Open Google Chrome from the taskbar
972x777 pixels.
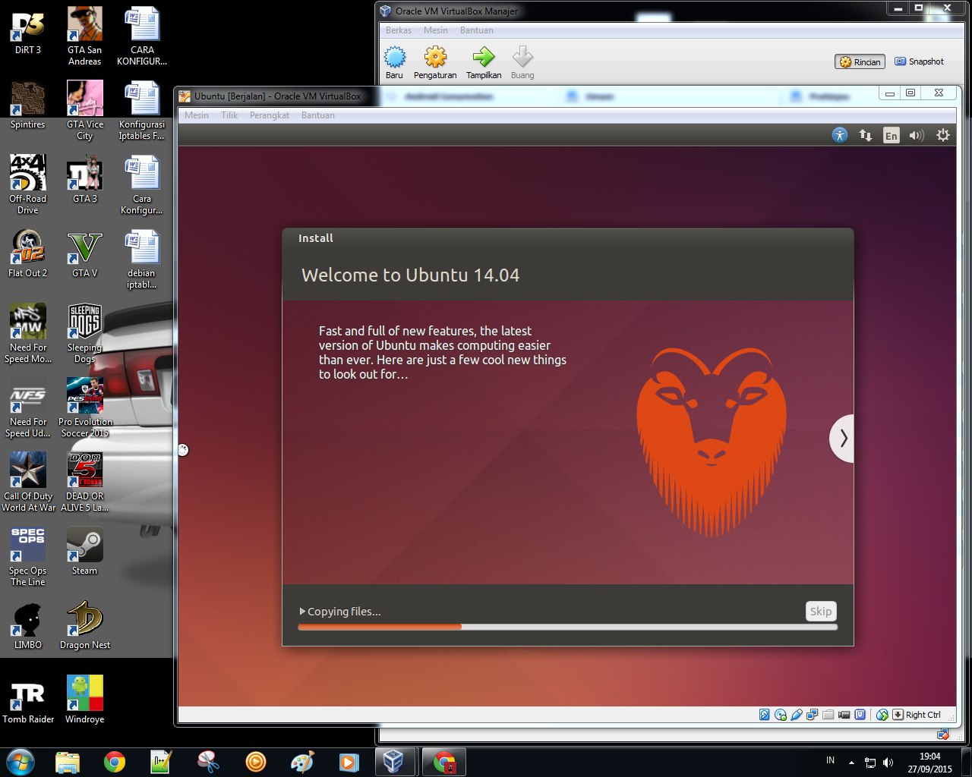[x=115, y=761]
